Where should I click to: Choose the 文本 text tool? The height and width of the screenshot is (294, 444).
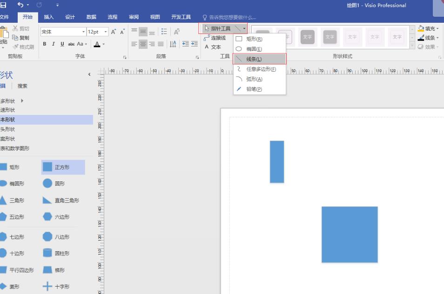coord(213,47)
